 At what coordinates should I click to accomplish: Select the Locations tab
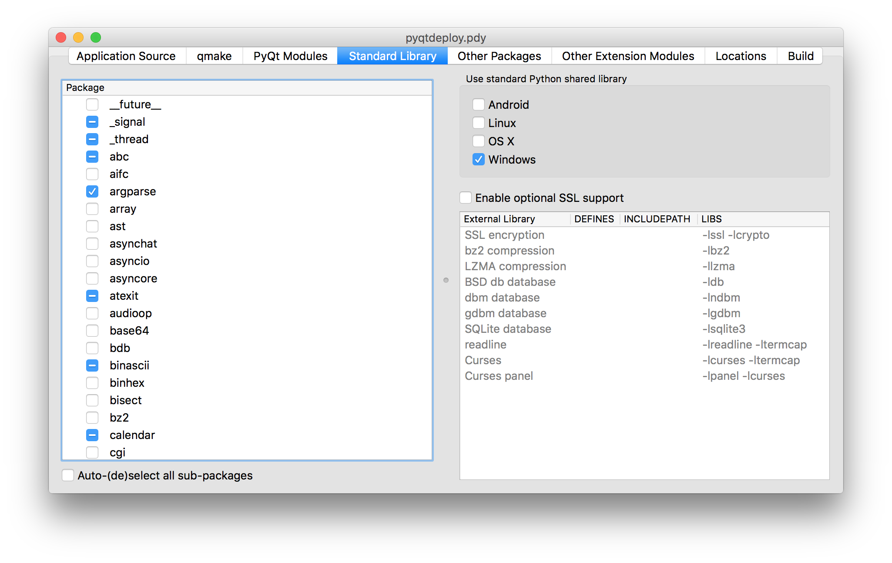(x=741, y=56)
